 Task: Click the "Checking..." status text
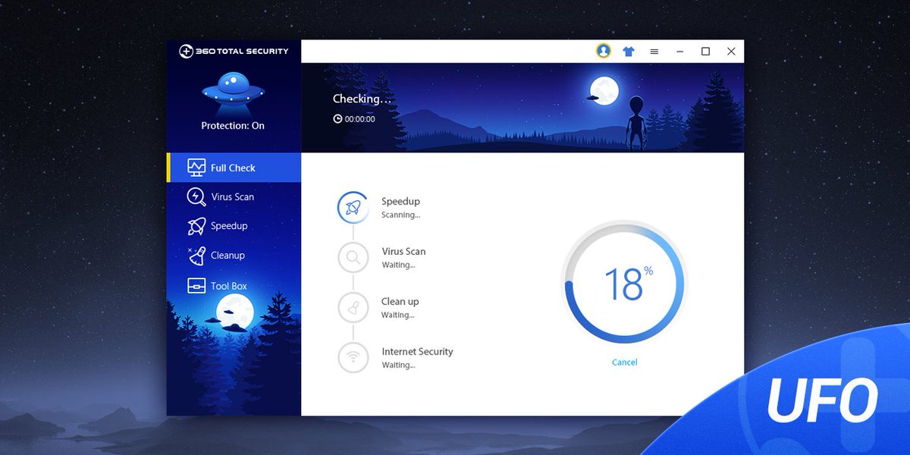[x=362, y=99]
